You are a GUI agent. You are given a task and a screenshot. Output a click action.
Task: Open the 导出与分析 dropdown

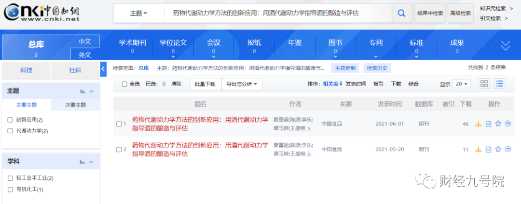pos(242,84)
